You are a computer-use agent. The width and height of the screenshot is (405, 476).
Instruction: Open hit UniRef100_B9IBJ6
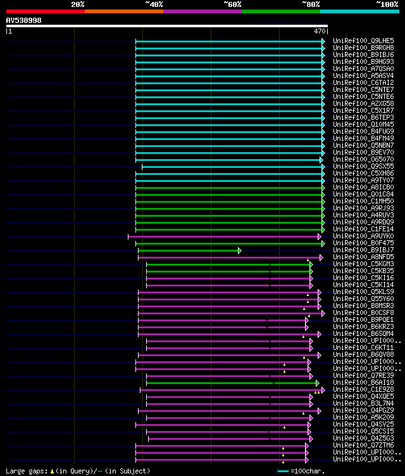tap(363, 55)
